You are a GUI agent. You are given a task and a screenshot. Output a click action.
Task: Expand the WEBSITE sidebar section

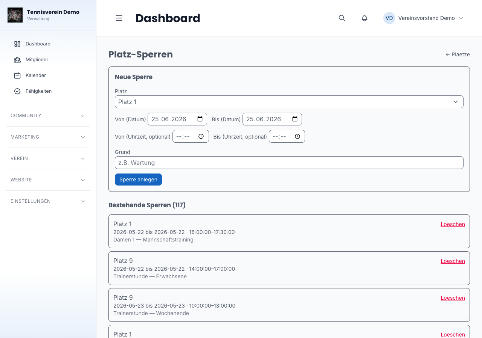pos(48,180)
